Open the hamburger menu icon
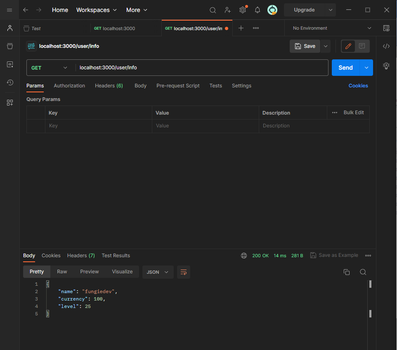The height and width of the screenshot is (350, 397). point(9,10)
